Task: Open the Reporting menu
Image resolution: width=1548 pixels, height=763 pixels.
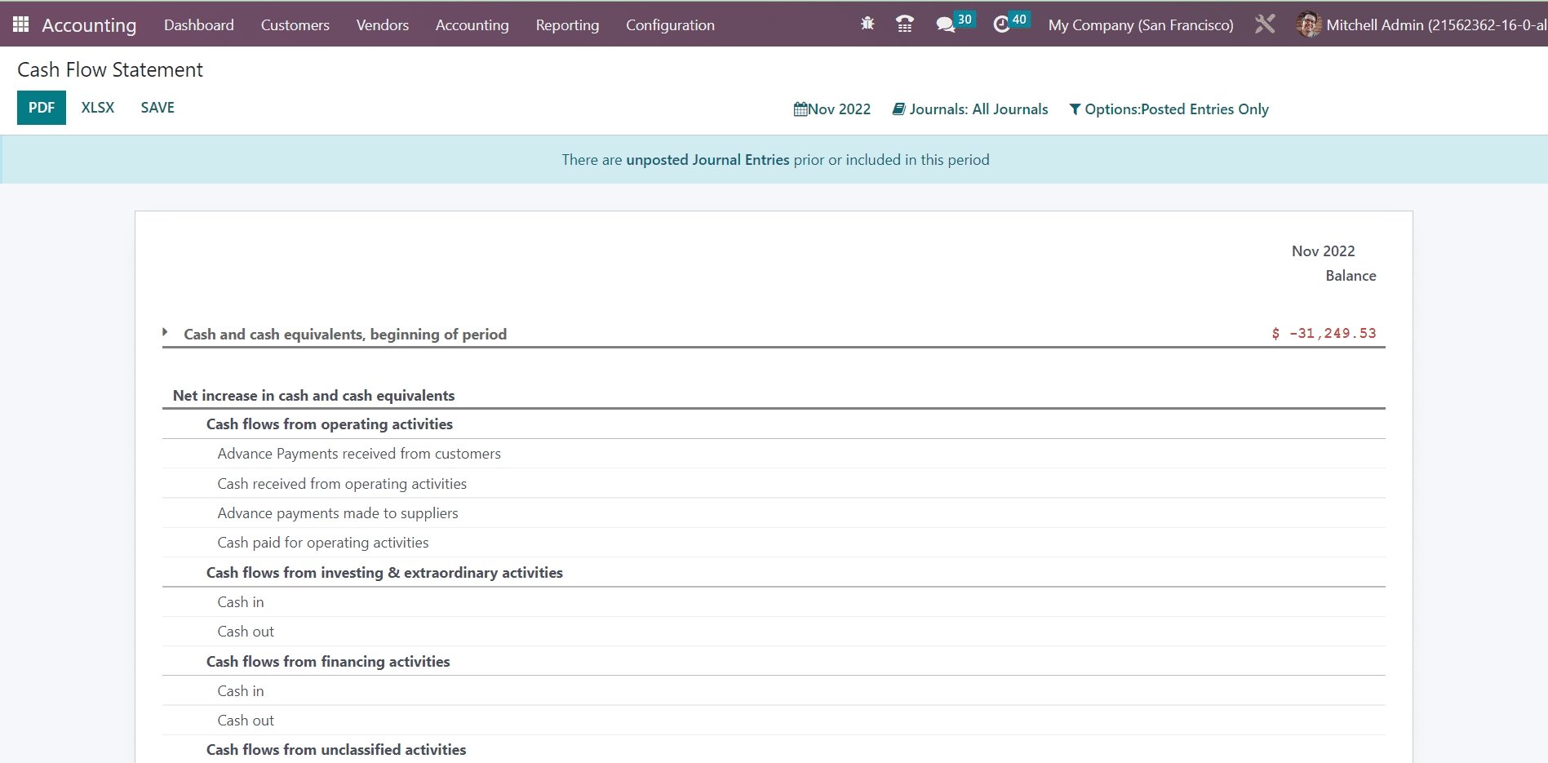Action: coord(567,25)
